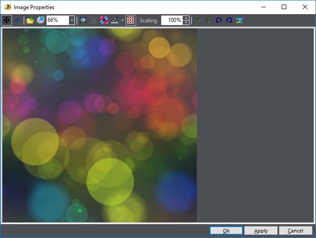This screenshot has width=316, height=238.
Task: Click the Apply button
Action: point(261,231)
